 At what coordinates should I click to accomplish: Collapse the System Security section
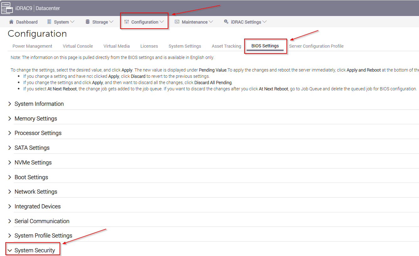(x=34, y=250)
